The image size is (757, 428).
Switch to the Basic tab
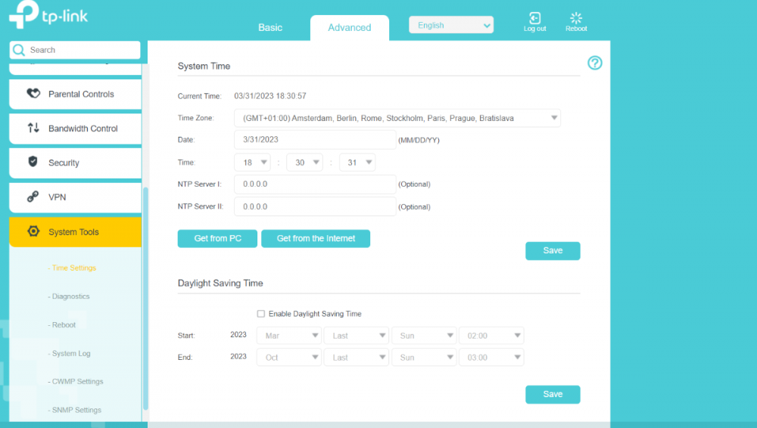tap(270, 27)
